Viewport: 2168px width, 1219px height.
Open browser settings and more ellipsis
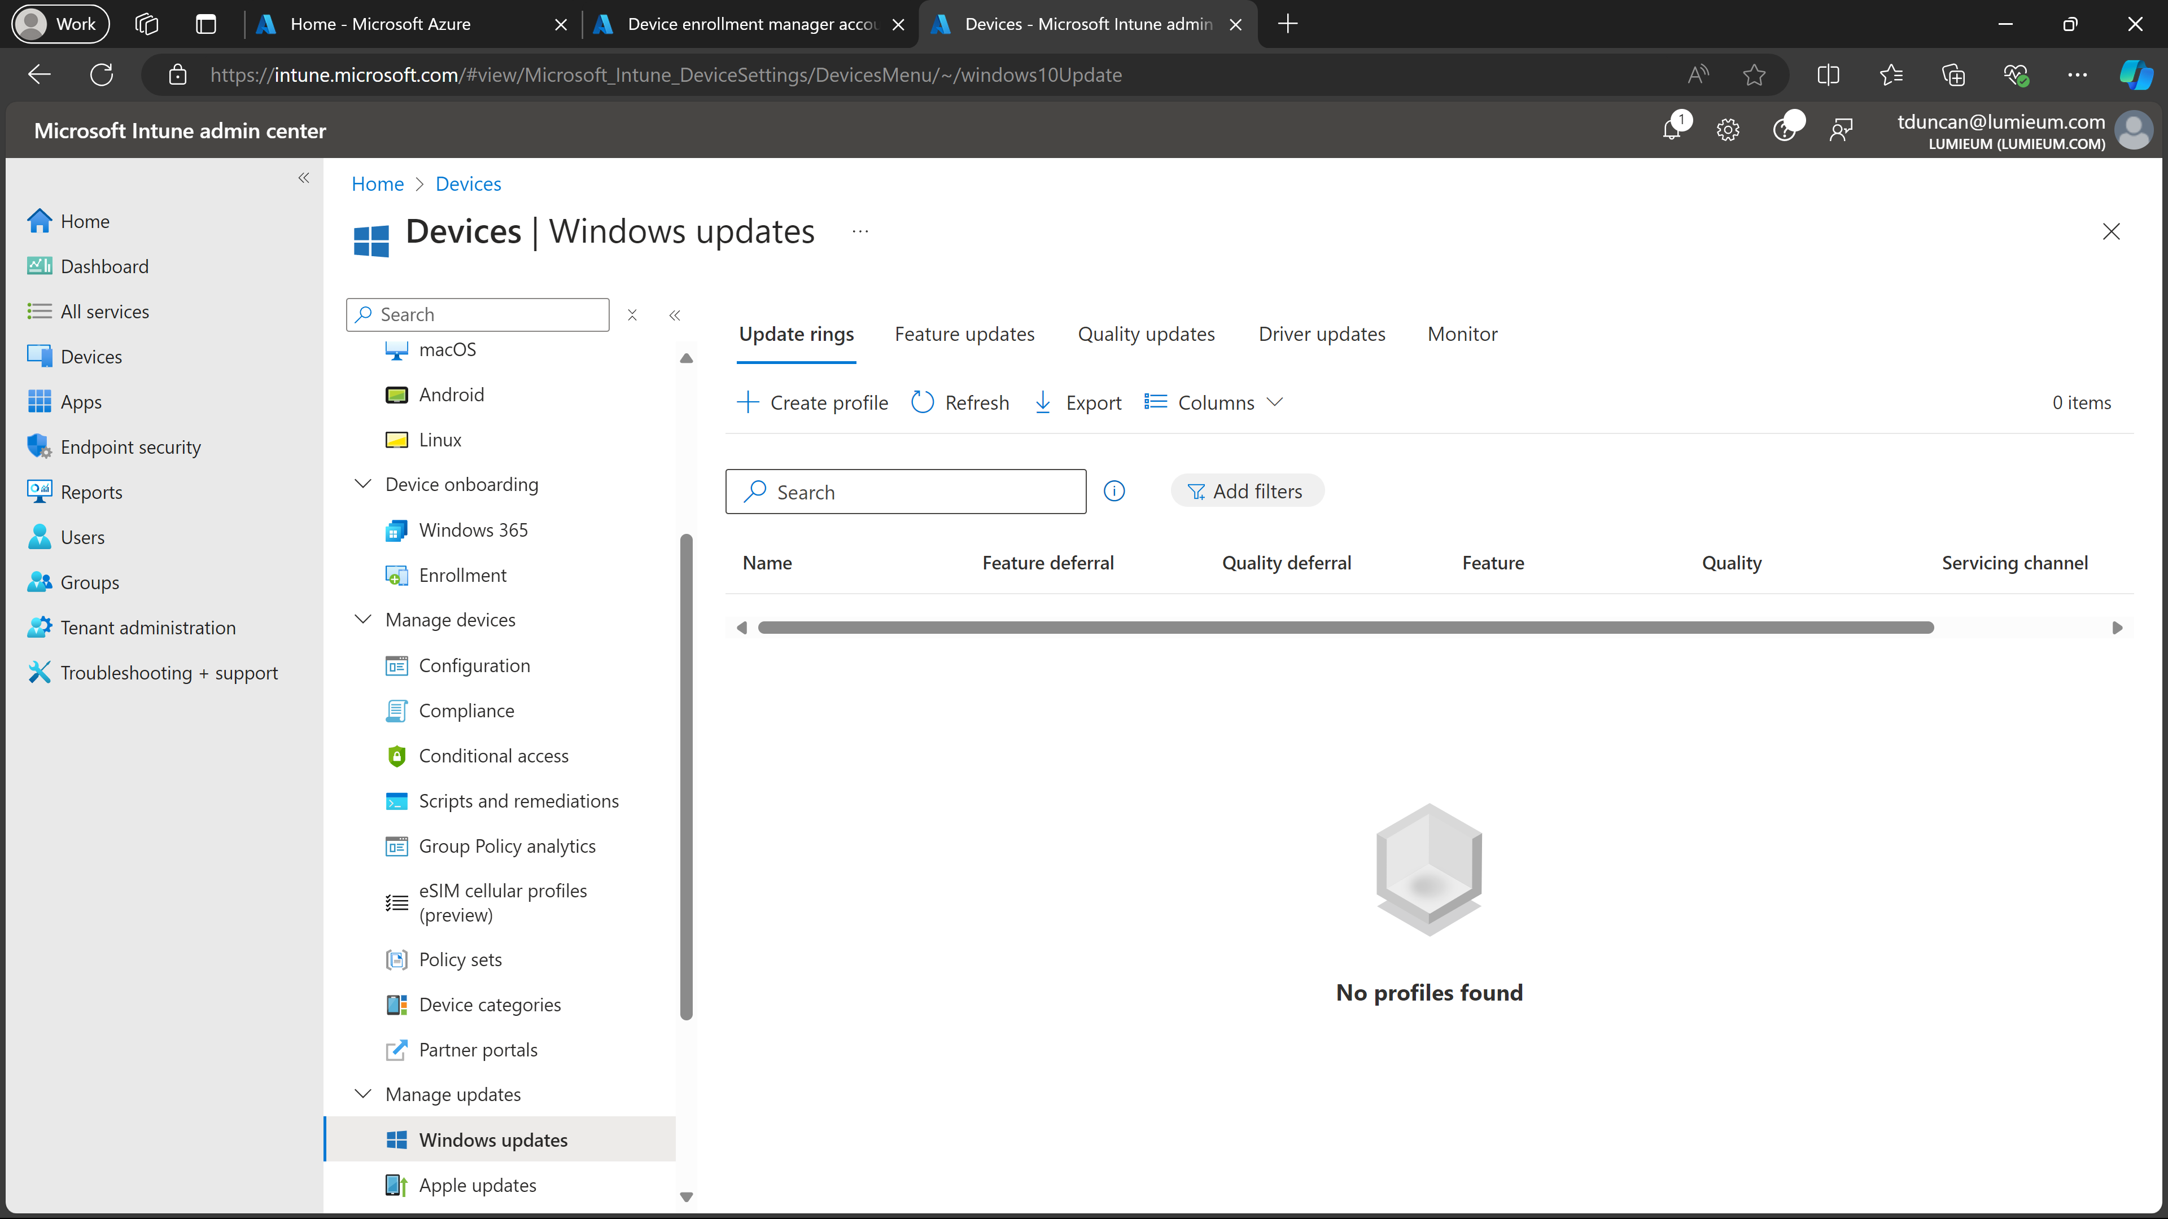point(2077,75)
